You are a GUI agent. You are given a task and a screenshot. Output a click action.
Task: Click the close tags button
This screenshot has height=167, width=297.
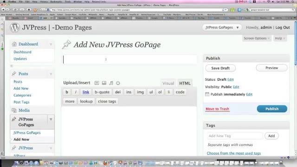pos(107,101)
